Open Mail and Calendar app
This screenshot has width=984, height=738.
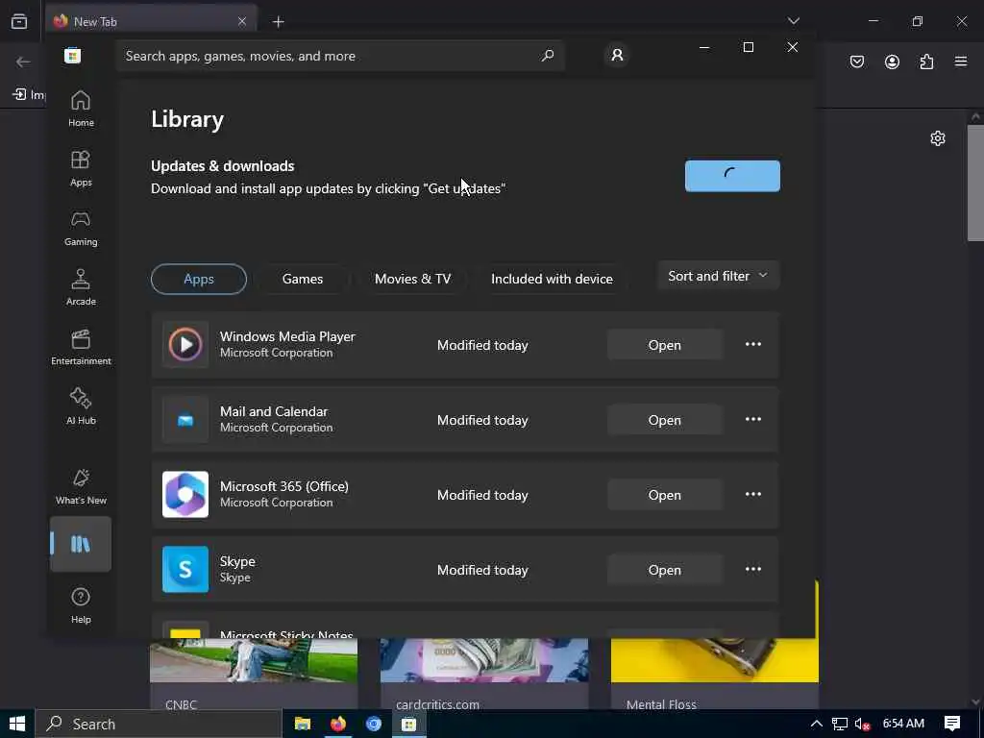click(x=665, y=420)
